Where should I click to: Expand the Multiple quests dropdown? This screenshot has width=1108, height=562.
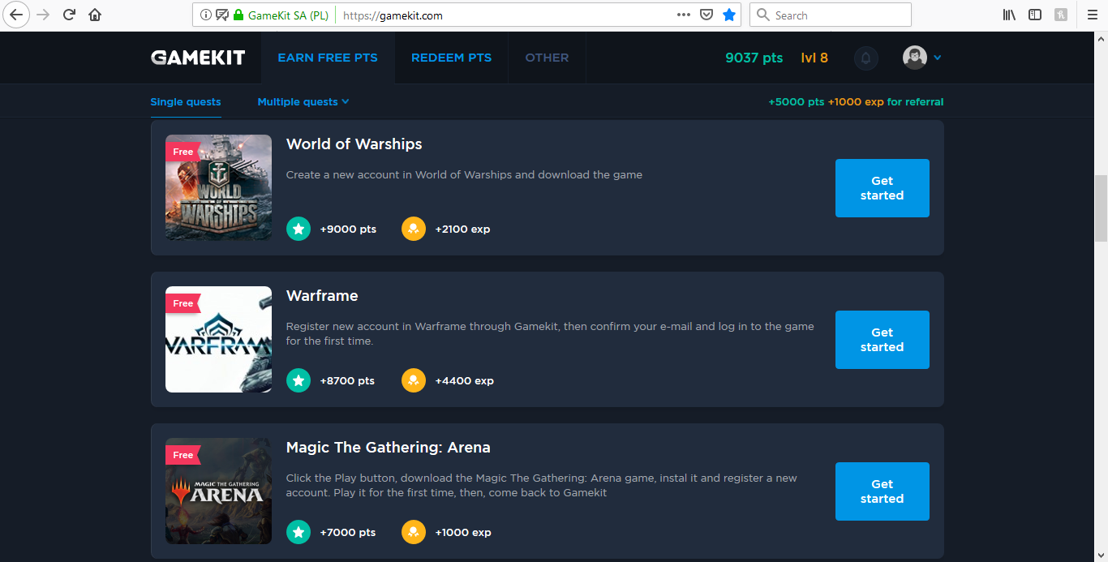tap(303, 102)
